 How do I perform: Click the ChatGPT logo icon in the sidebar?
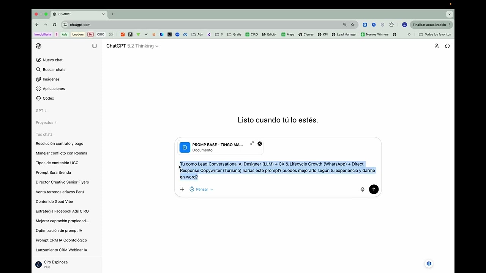pyautogui.click(x=38, y=46)
